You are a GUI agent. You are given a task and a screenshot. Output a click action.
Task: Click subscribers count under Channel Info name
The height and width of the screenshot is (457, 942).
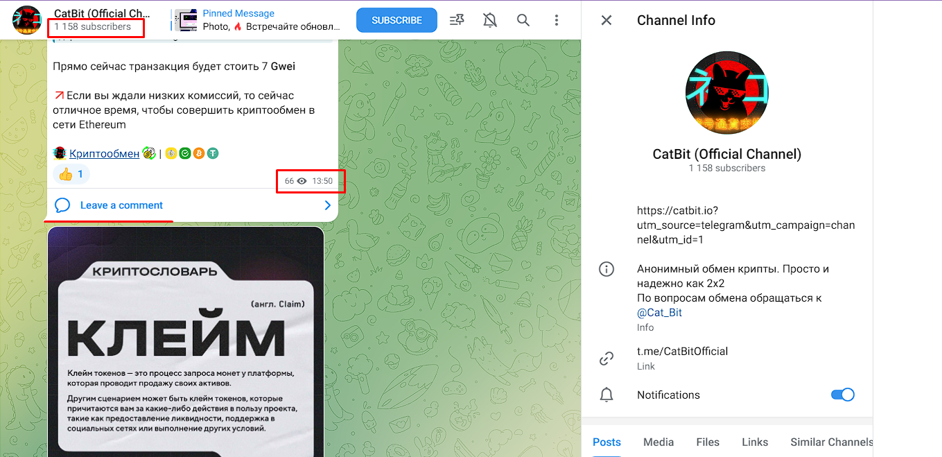click(727, 168)
